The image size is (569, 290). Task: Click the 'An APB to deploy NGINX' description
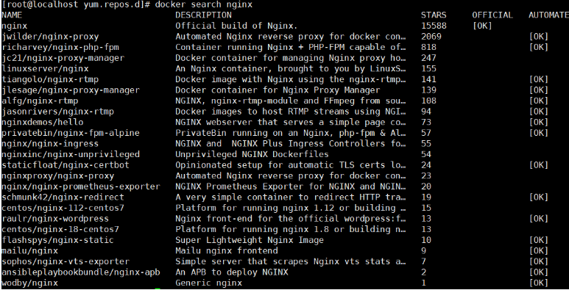click(232, 272)
